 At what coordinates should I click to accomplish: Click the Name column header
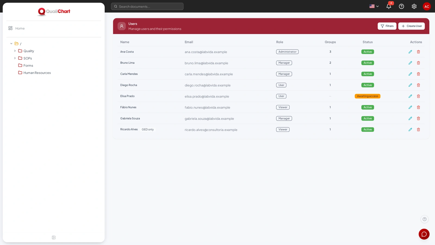(x=125, y=42)
